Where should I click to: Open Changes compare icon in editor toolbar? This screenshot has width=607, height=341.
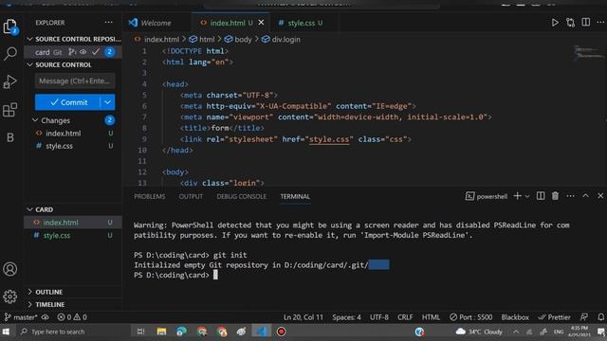coord(570,23)
